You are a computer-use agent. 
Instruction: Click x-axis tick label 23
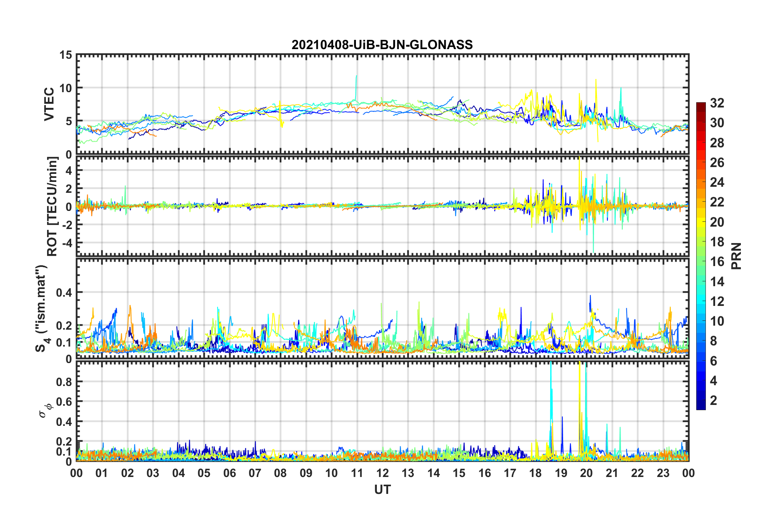coord(663,473)
